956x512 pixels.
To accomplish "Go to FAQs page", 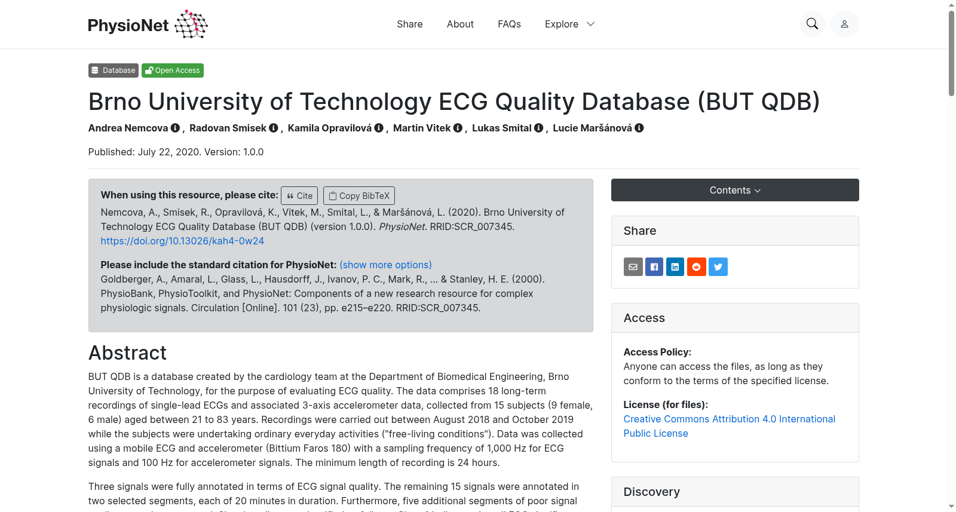I will 509,24.
